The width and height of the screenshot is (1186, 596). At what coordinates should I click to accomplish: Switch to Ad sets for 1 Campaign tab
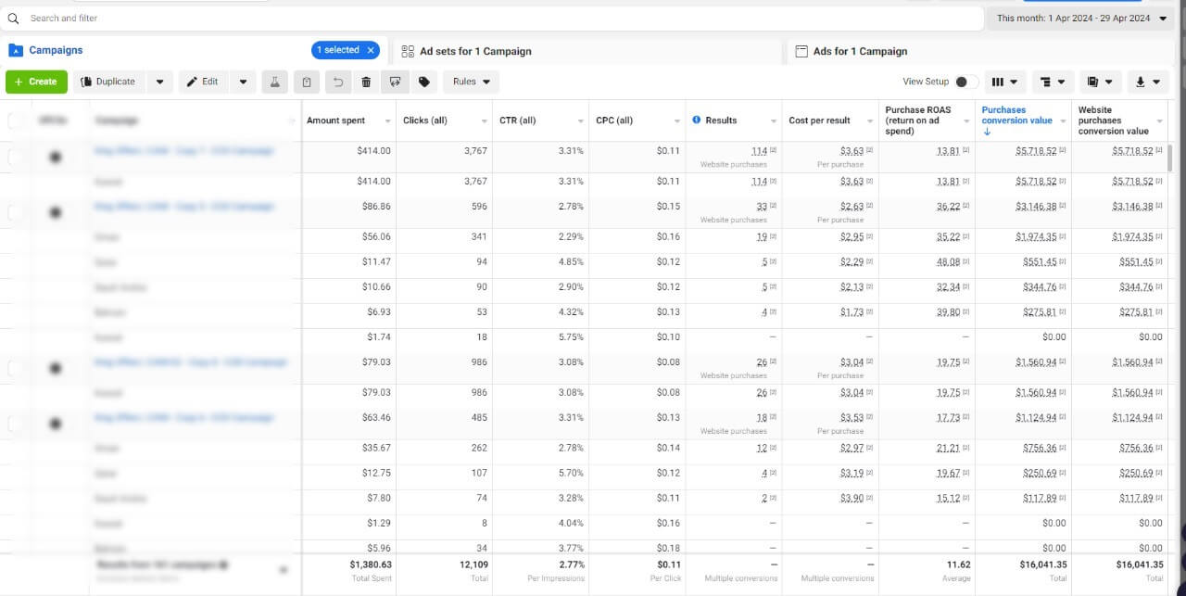pos(474,51)
